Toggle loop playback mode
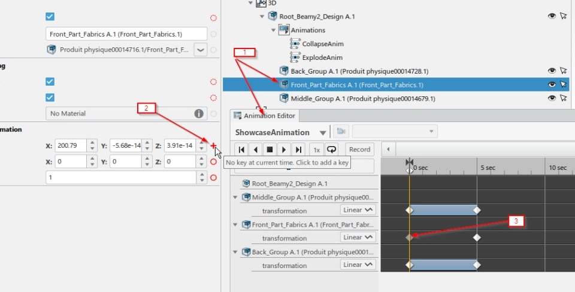 pos(331,150)
